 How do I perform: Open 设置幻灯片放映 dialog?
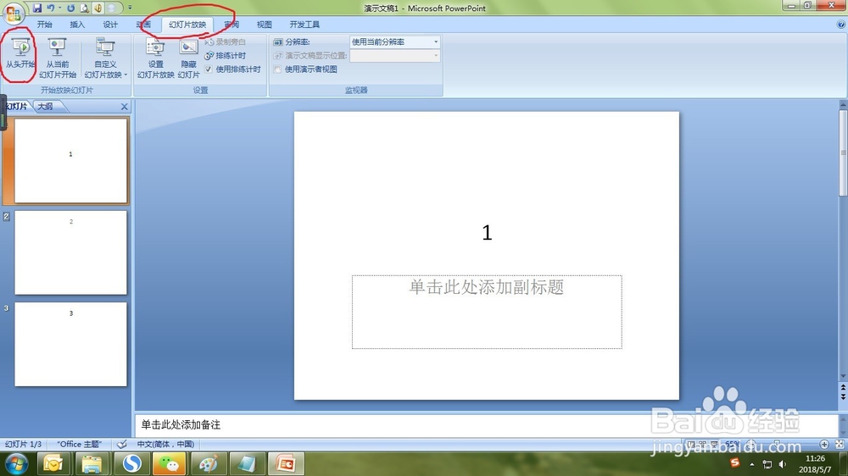click(x=155, y=58)
